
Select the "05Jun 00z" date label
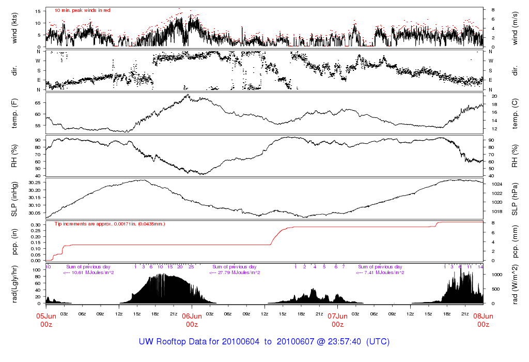pos(46,320)
